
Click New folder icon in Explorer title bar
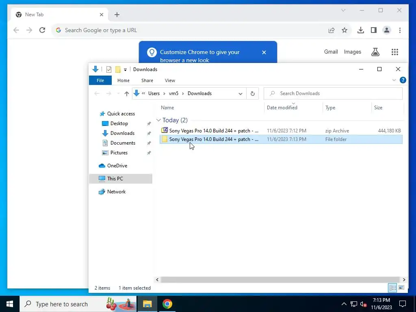pos(118,69)
